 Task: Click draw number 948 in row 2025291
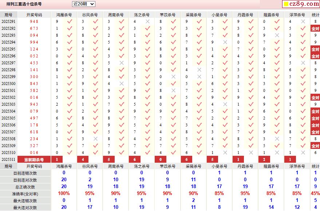pos(34,21)
